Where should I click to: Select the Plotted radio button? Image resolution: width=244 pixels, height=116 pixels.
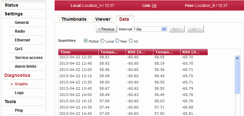(86, 41)
